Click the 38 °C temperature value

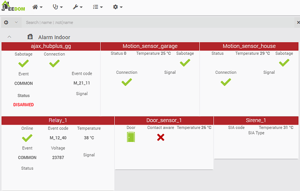pyautogui.click(x=89, y=138)
